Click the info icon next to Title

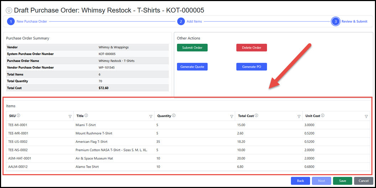tap(87, 116)
